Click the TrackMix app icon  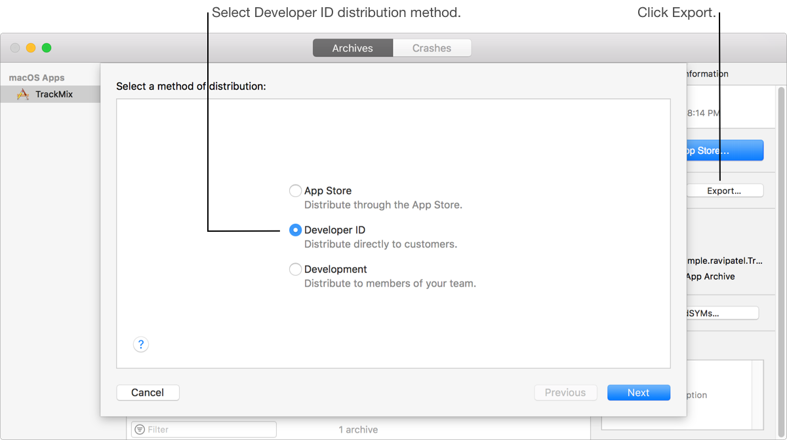point(23,94)
